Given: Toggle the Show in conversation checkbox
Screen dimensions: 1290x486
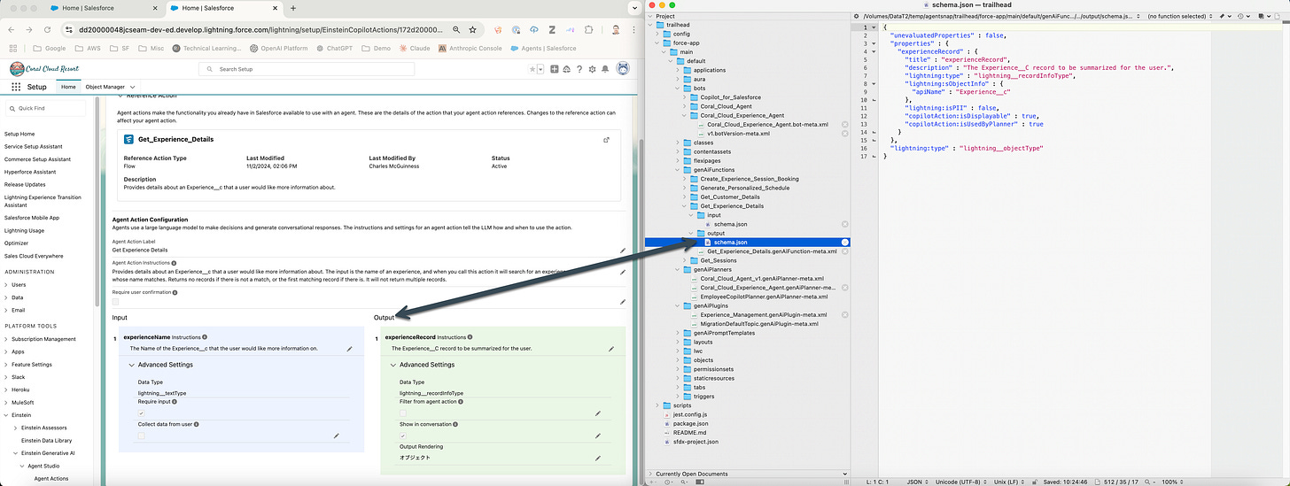Looking at the screenshot, I should tap(403, 436).
